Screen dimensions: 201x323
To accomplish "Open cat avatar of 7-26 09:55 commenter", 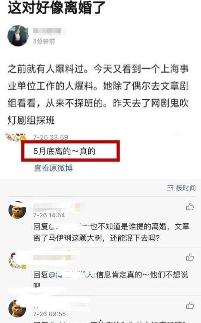I will [17, 308].
